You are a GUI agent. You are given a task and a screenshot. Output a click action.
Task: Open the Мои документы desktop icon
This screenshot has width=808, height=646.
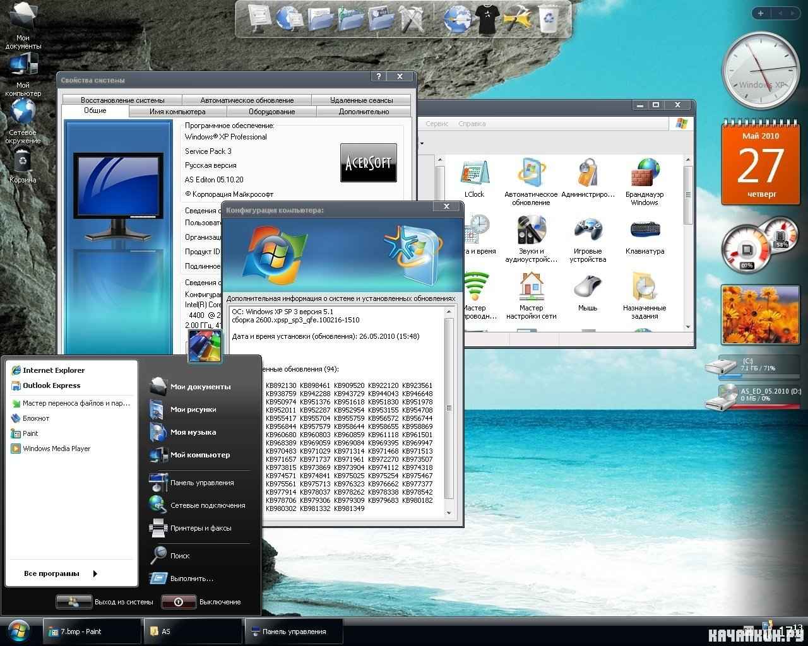coord(23,26)
